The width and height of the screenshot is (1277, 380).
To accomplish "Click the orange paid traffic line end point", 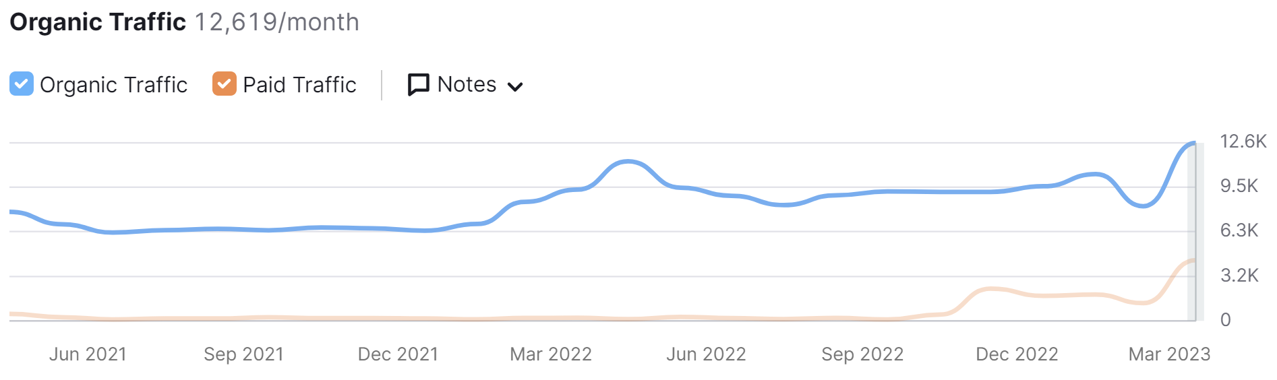I will [1194, 260].
